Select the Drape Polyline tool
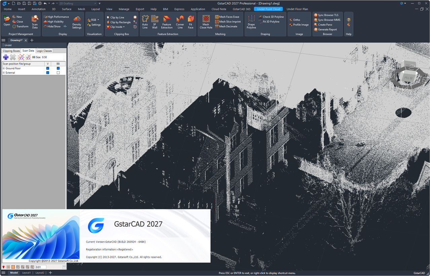The image size is (430, 276). [251, 21]
